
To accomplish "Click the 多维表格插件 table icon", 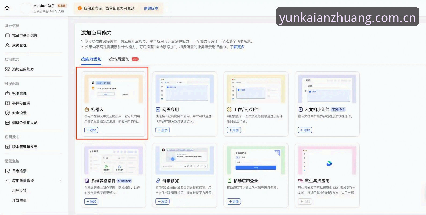I will click(87, 181).
